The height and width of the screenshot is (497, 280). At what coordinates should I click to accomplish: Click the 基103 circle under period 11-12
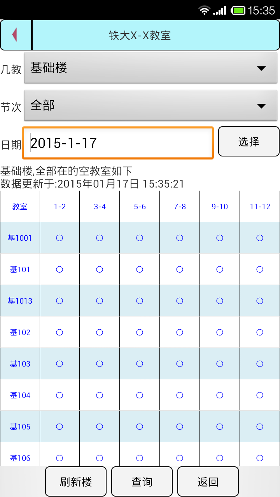[x=260, y=364]
